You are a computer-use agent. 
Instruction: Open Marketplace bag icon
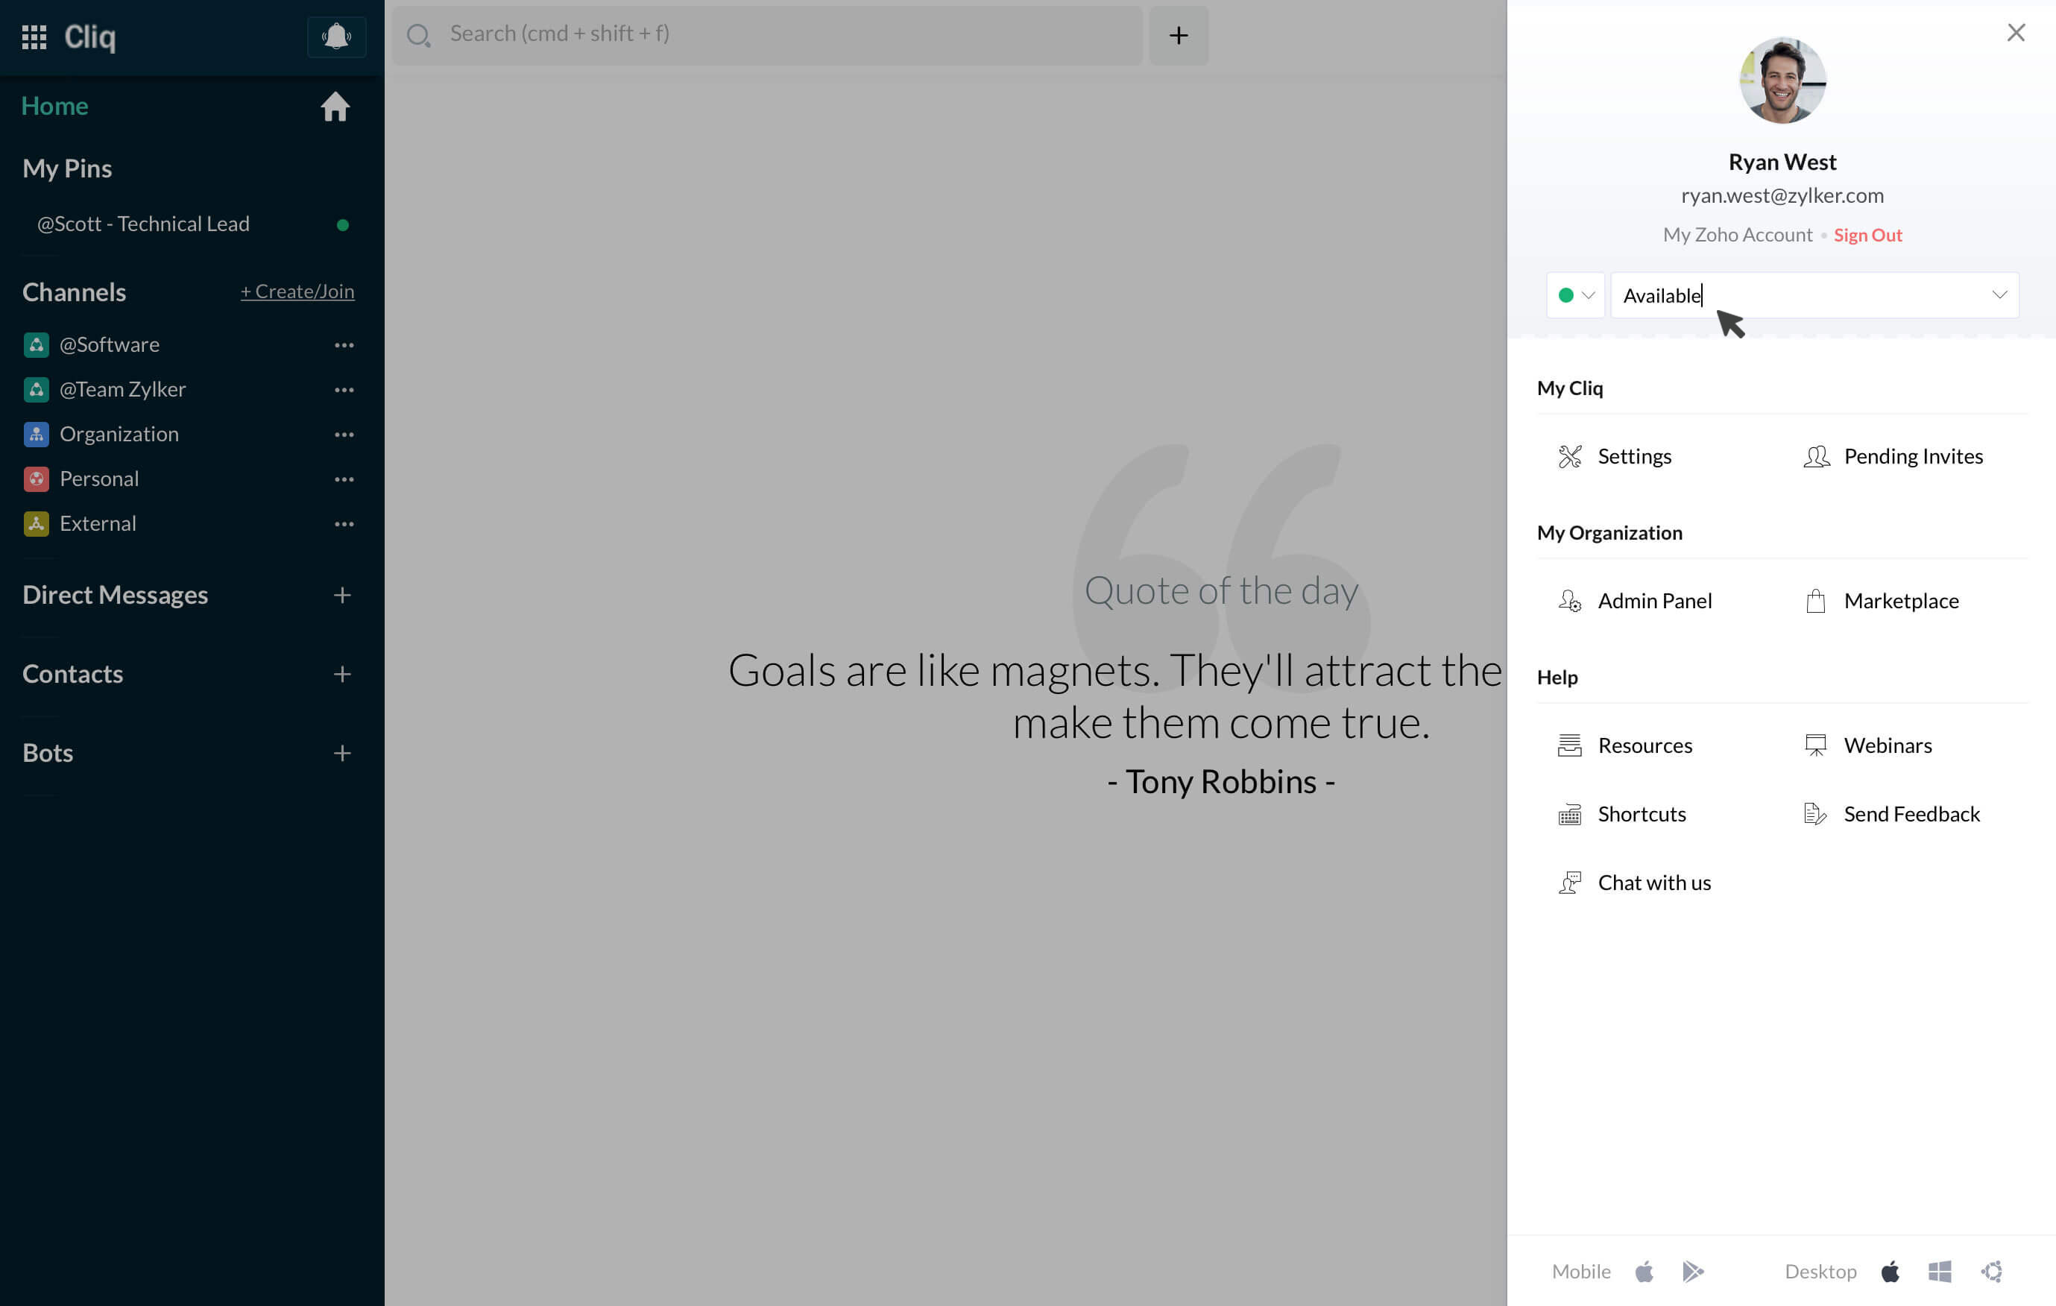pyautogui.click(x=1815, y=601)
